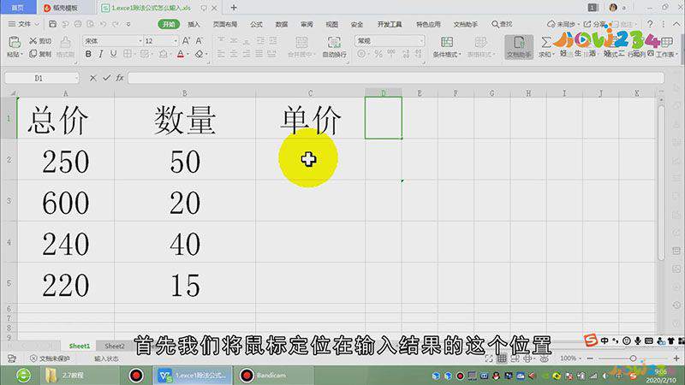The height and width of the screenshot is (385, 685).
Task: Expand the Paste options arrow
Action: point(21,55)
